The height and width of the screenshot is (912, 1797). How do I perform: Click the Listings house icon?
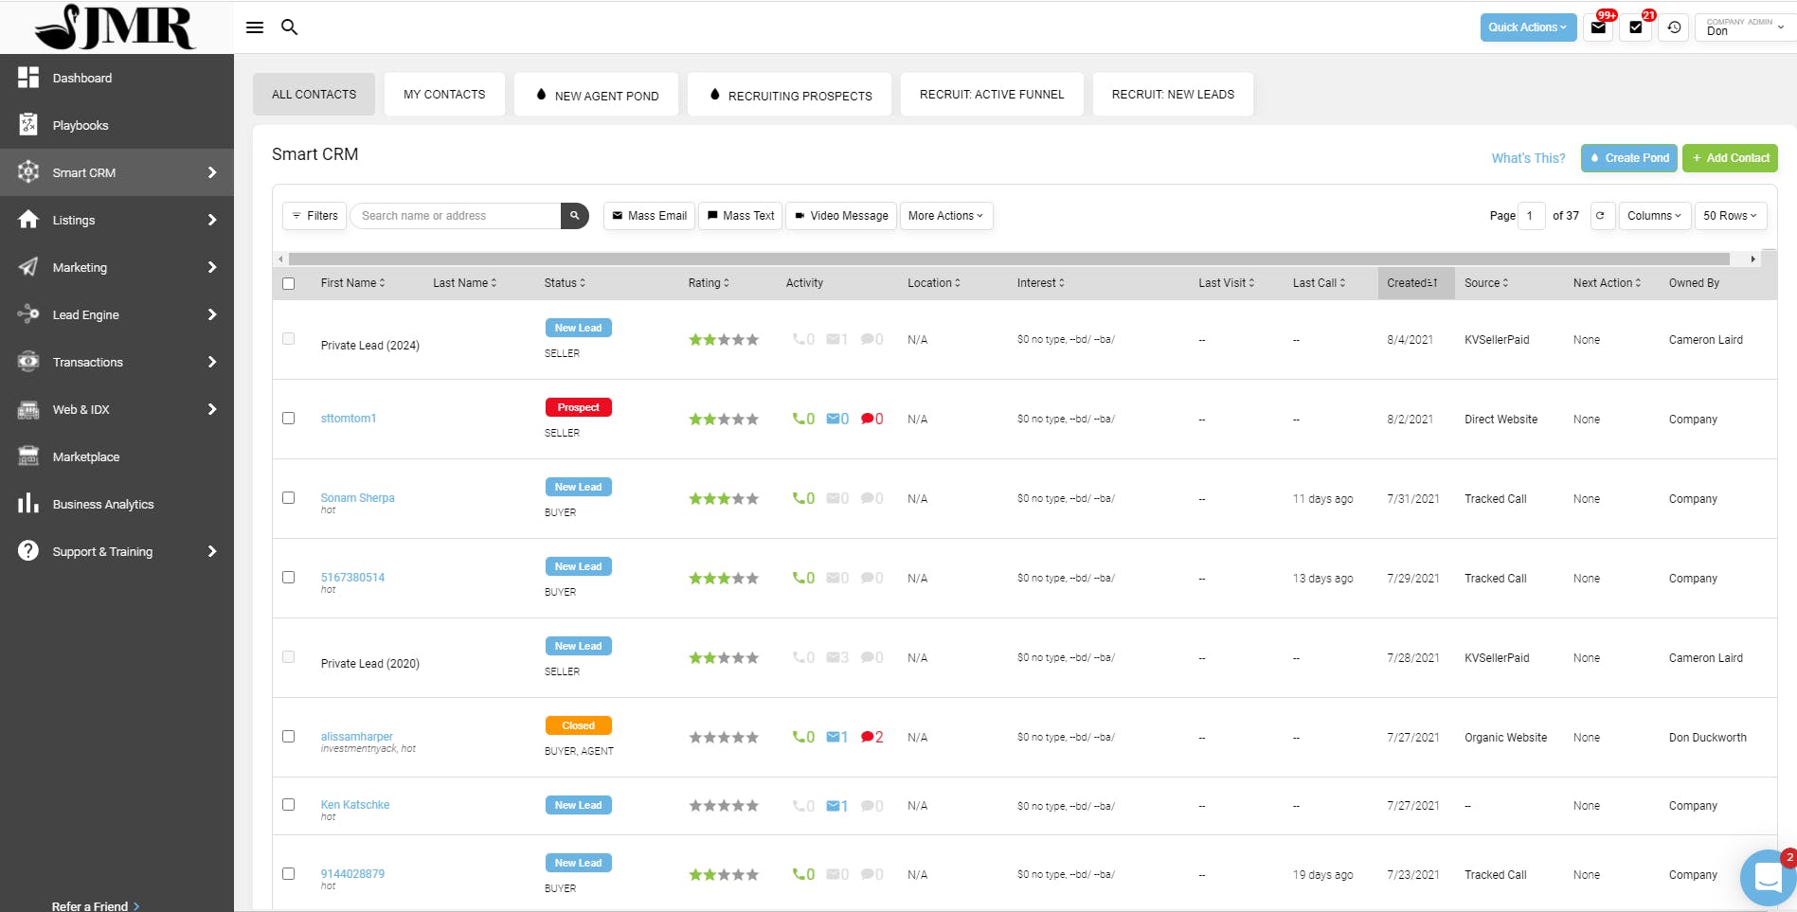(x=28, y=220)
